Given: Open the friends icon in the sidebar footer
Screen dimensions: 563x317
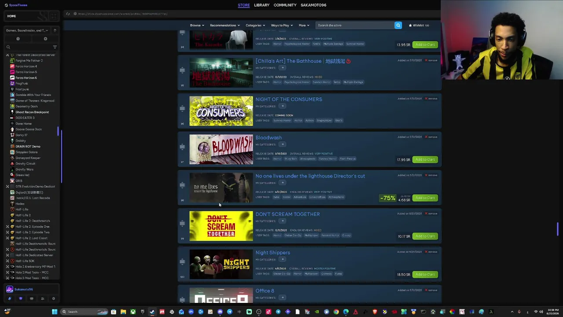Looking at the screenshot, I should [x=43, y=299].
